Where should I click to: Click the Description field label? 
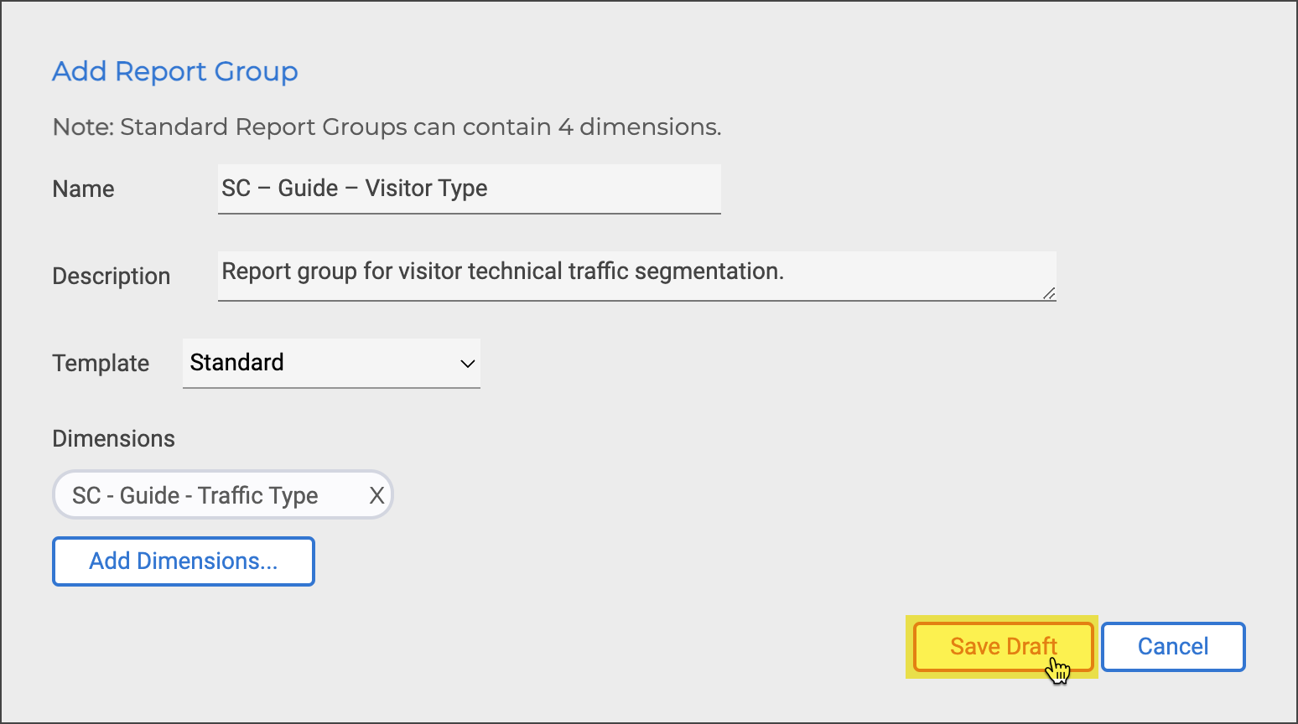[111, 277]
